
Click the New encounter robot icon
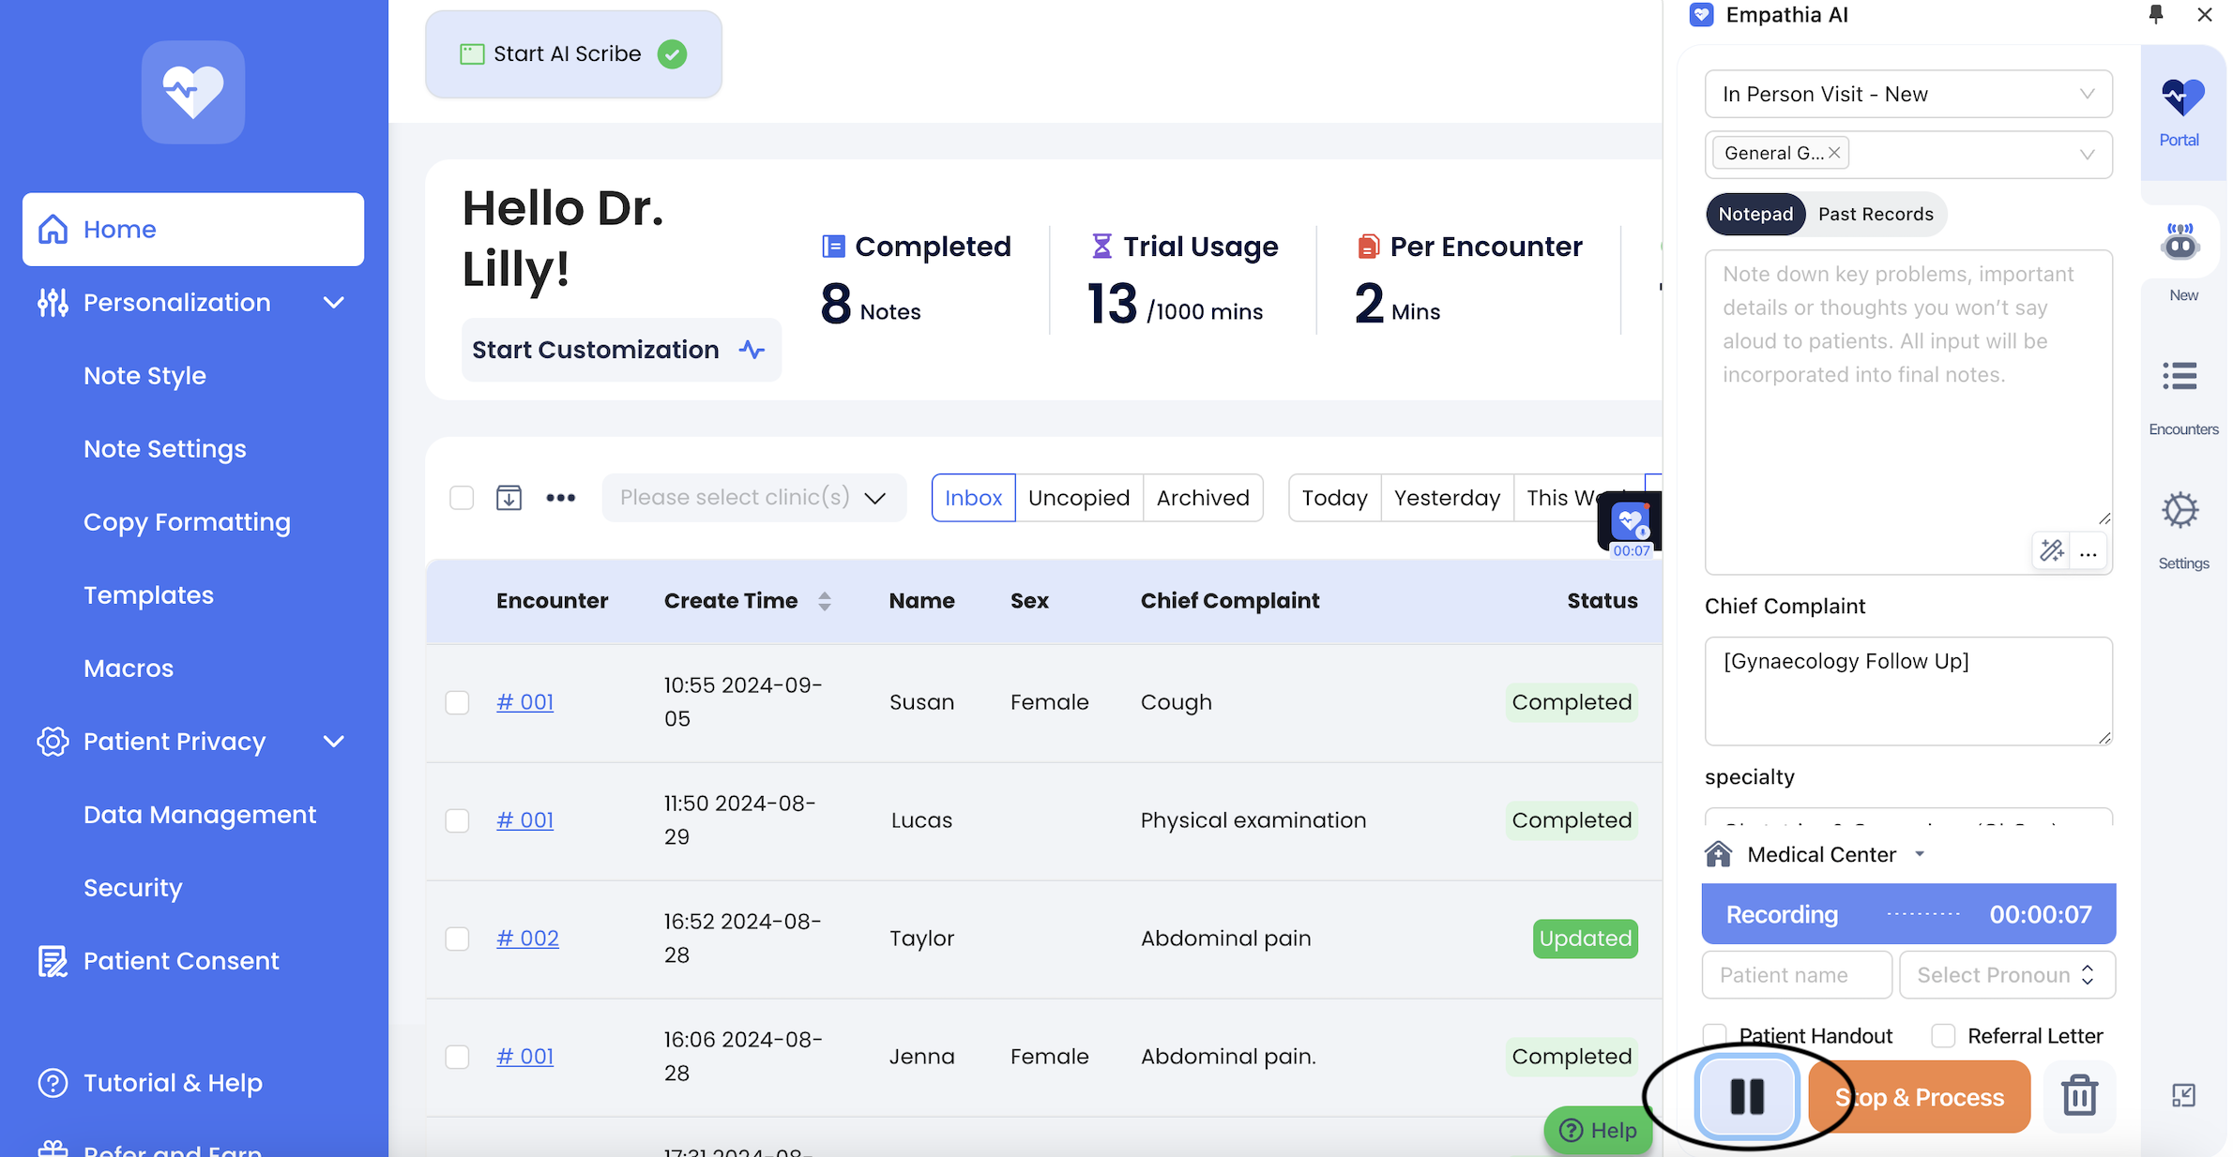(x=2180, y=244)
